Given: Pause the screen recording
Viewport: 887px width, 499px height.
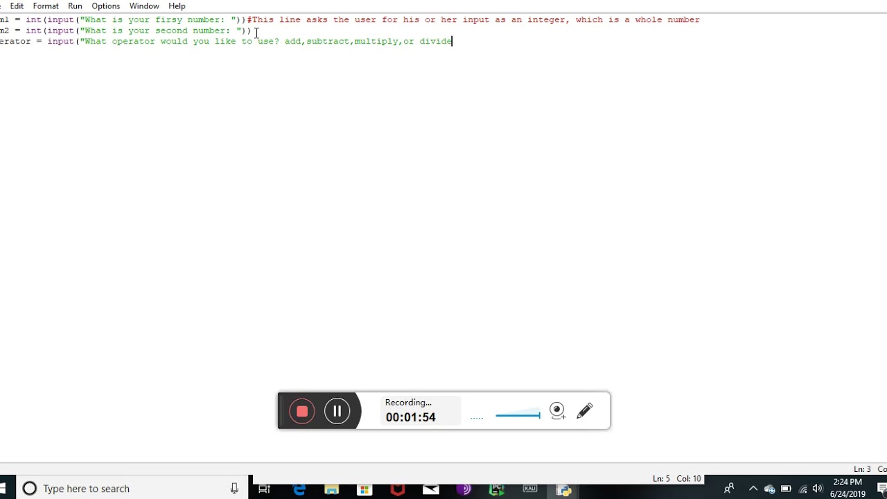Looking at the screenshot, I should [x=337, y=411].
